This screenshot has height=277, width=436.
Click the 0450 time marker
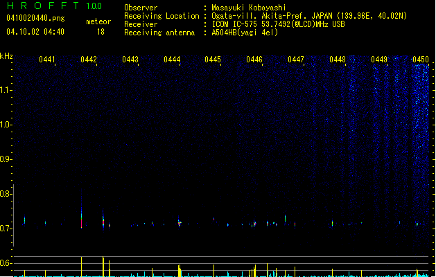[x=421, y=60]
